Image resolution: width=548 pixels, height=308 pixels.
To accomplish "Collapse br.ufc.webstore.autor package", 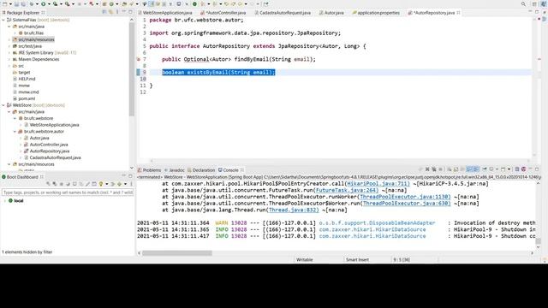I will coord(15,132).
